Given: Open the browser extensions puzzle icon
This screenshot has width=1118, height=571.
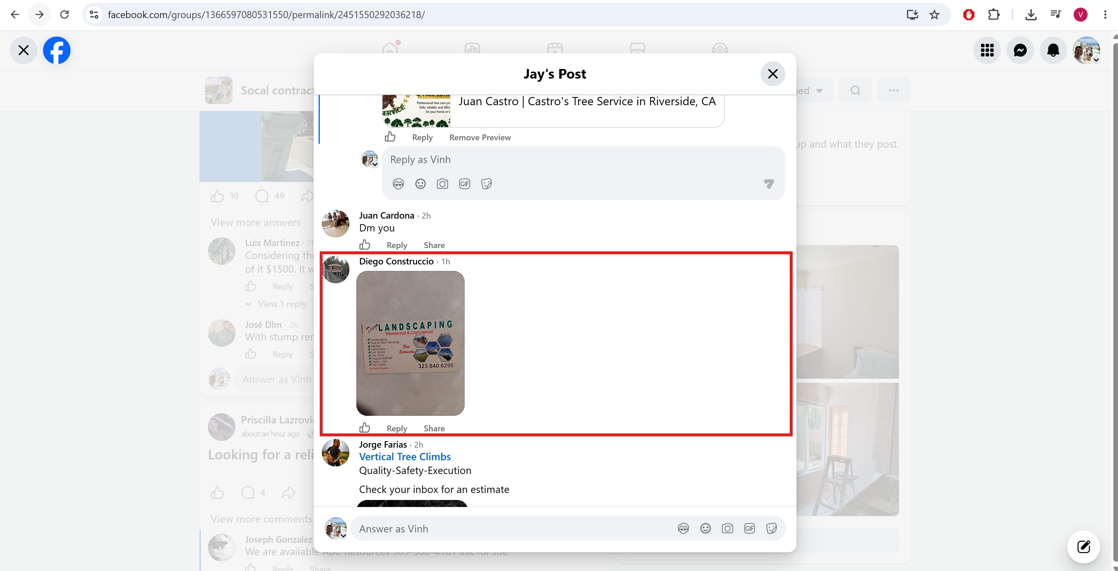Looking at the screenshot, I should [x=994, y=15].
